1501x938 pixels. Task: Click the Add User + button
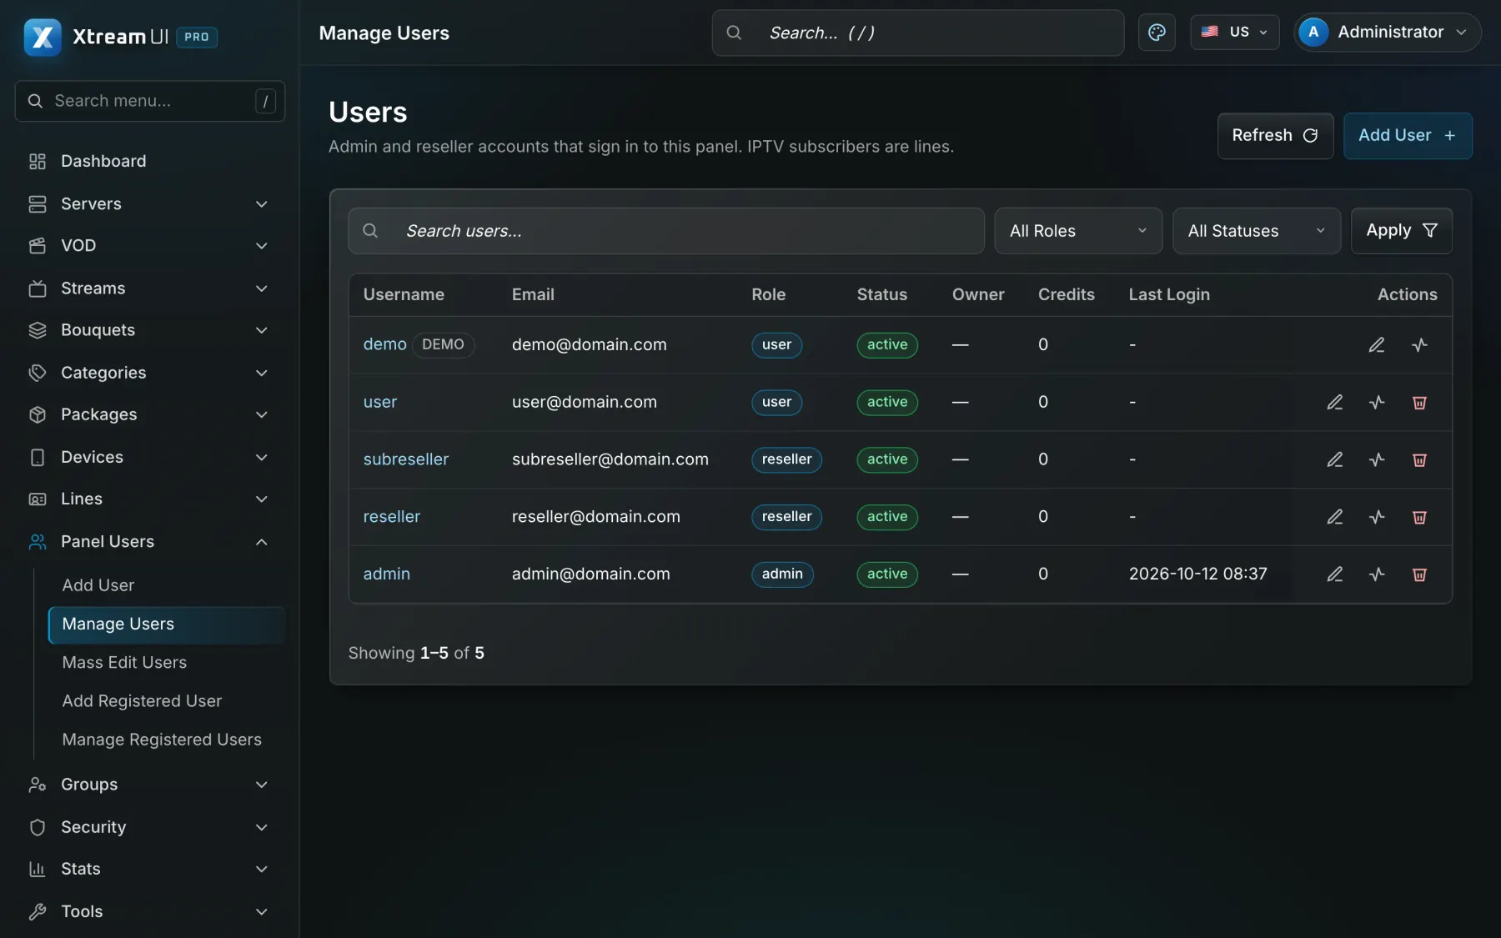pyautogui.click(x=1408, y=136)
